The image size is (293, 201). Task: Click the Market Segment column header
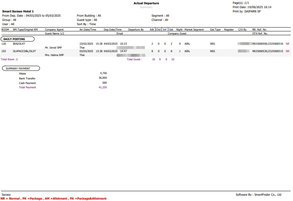click(194, 30)
